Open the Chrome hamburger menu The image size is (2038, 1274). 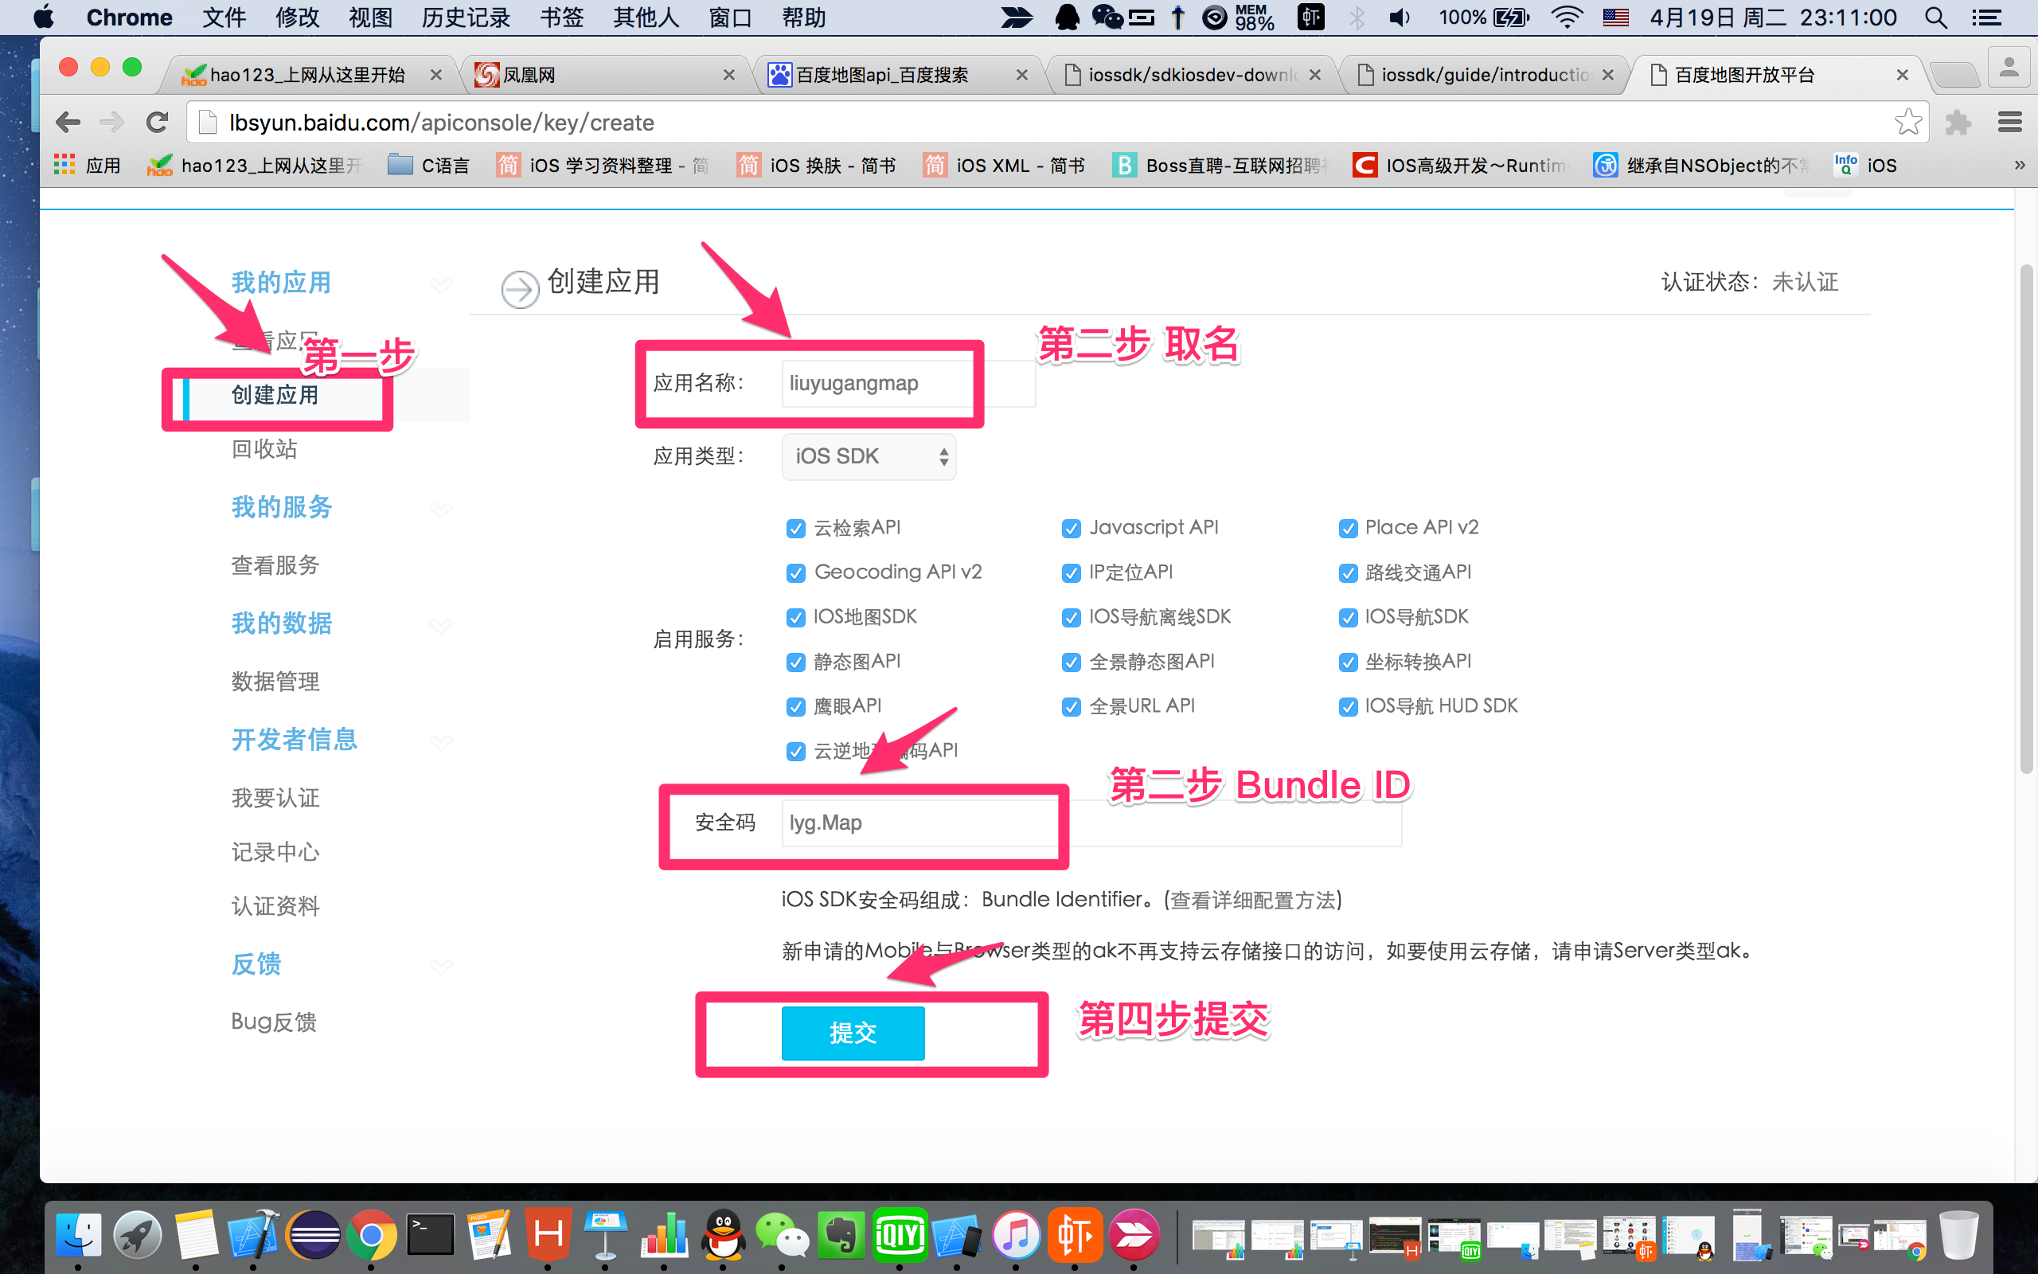[x=2010, y=123]
